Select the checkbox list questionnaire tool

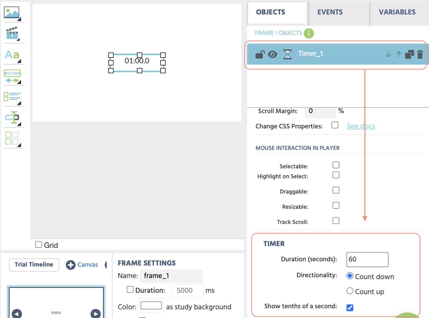click(13, 97)
